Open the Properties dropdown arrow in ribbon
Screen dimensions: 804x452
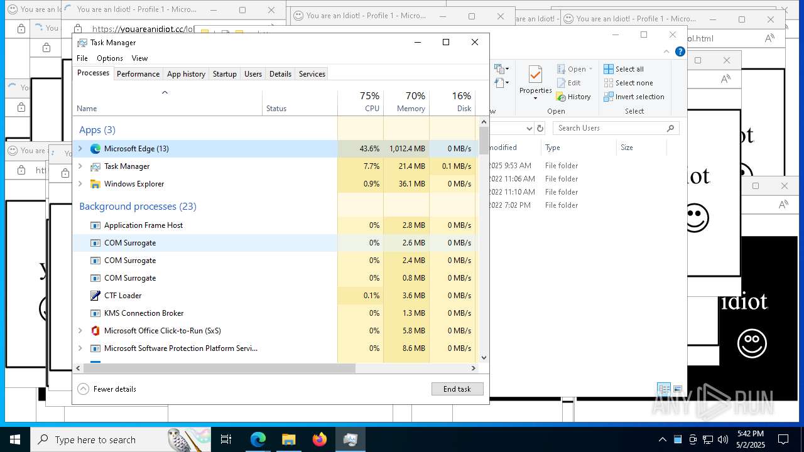tap(535, 99)
